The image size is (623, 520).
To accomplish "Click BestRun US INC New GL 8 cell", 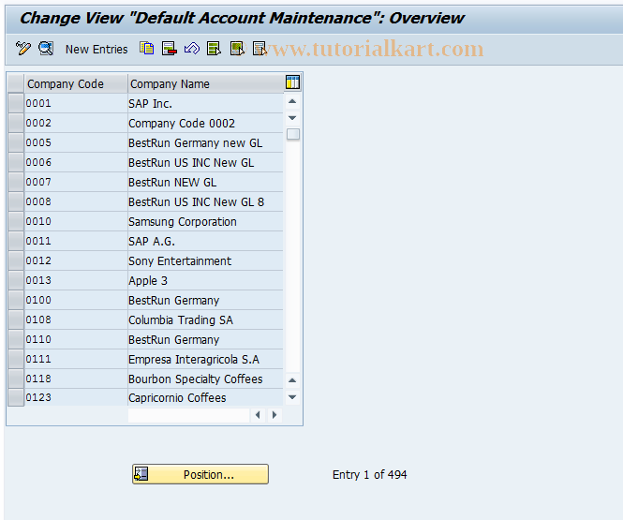I will [x=206, y=201].
